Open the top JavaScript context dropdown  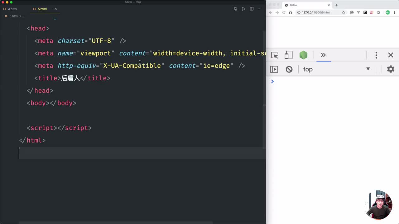(x=337, y=69)
